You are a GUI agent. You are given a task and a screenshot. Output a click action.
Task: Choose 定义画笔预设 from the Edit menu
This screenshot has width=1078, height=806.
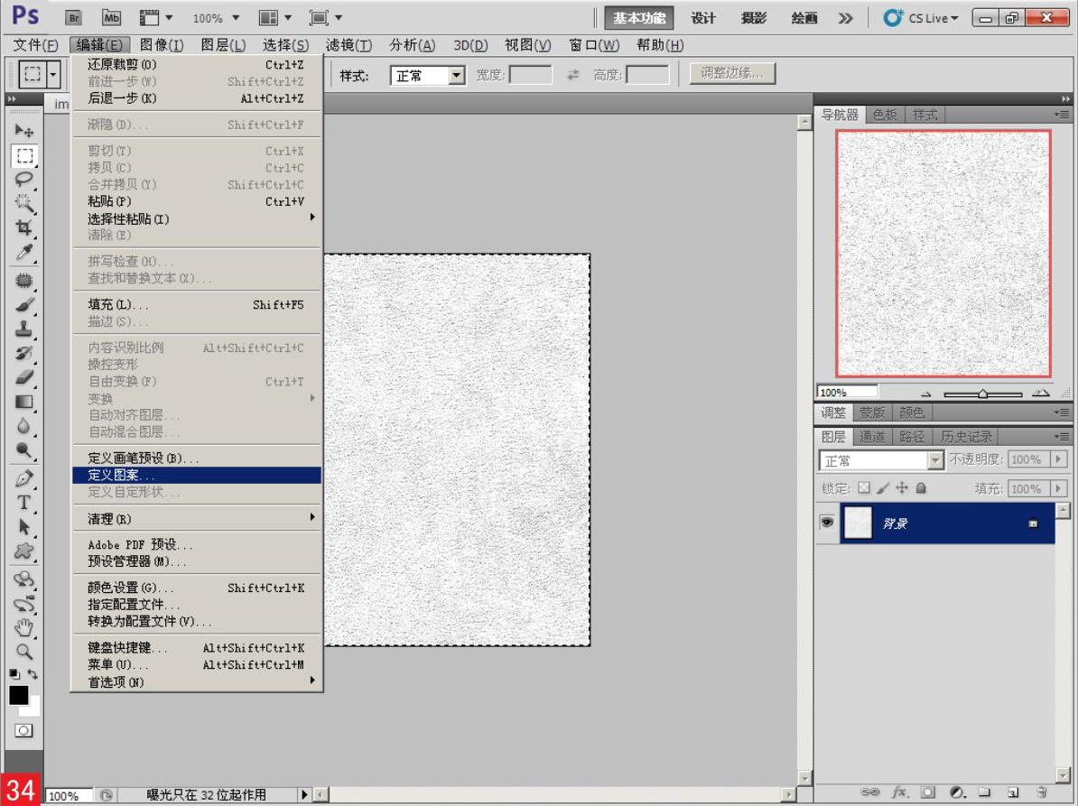[197, 458]
